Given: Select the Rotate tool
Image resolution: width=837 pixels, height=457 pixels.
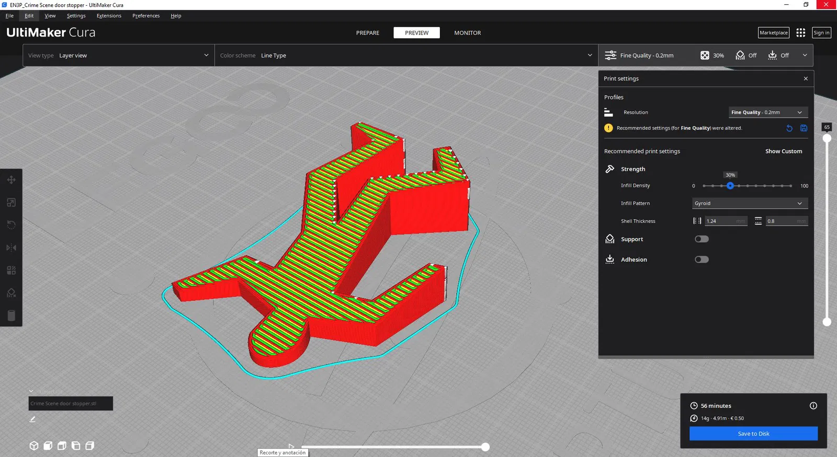Looking at the screenshot, I should tap(11, 225).
